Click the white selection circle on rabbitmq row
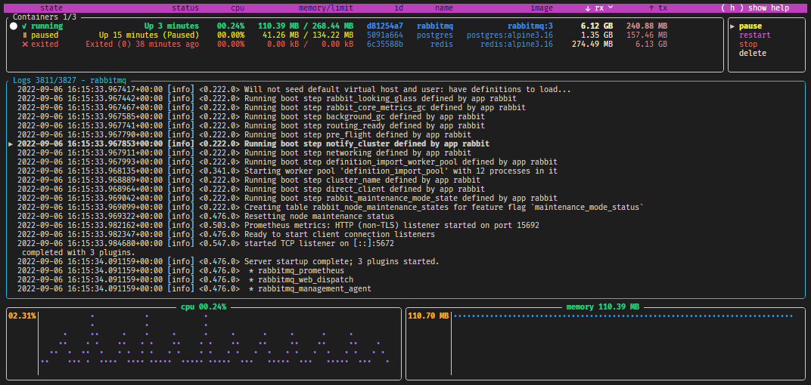Image resolution: width=811 pixels, height=385 pixels. (x=13, y=26)
